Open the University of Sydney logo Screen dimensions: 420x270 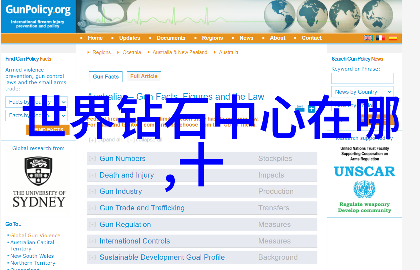point(39,182)
